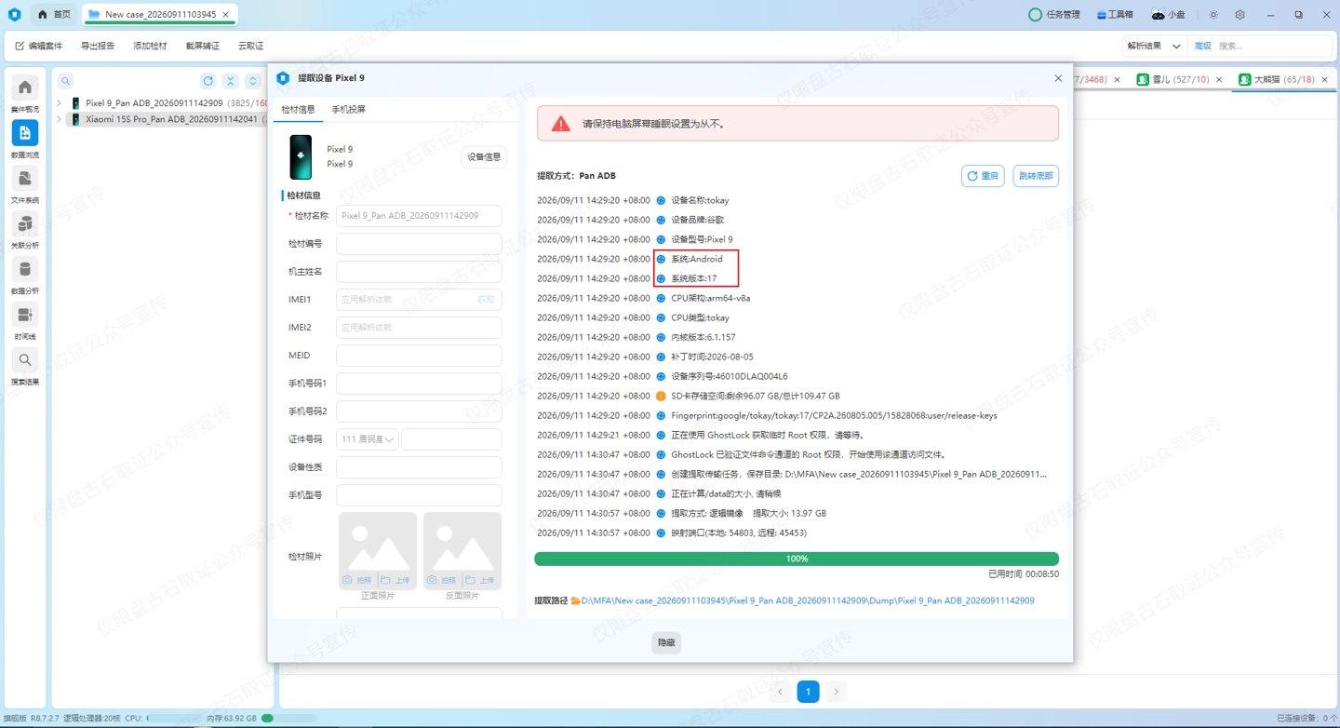
Task: Expand the Xiaomi 15S Pro_Pan ADB tree node
Action: (x=60, y=119)
